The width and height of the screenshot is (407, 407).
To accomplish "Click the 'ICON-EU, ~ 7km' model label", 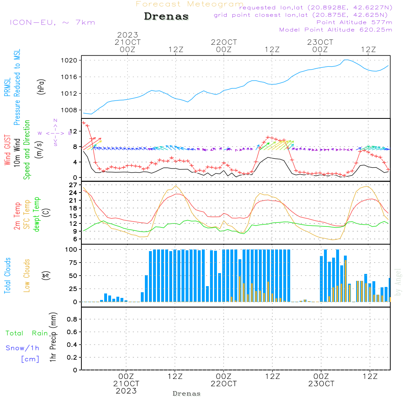I will (53, 22).
